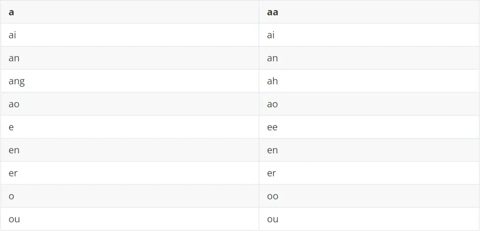480x231 pixels.
Task: Select 'en' in the first column
Action: (x=129, y=150)
